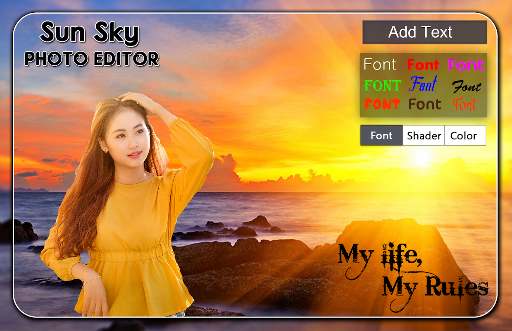
Task: Select the 'My life, My Rules' text overlay
Action: (413, 276)
